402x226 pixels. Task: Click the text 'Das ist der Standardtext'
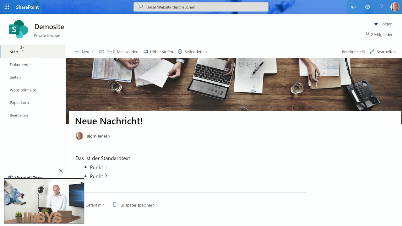pos(103,158)
